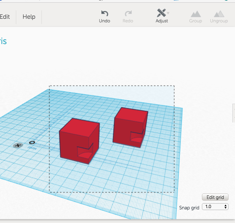
Task: Open the Help menu
Action: pos(29,17)
